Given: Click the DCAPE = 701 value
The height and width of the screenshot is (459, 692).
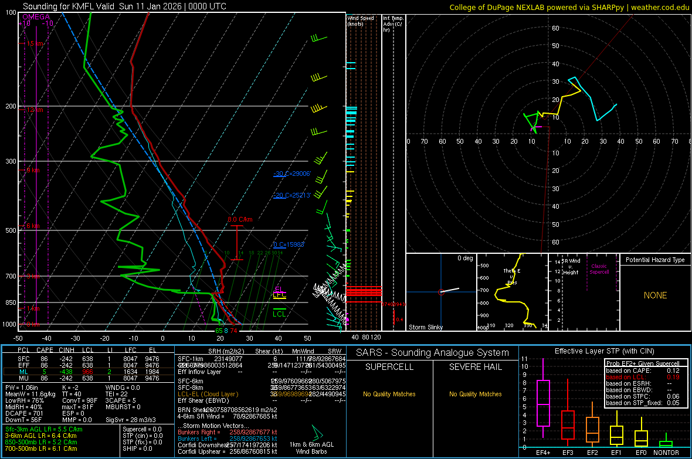Looking at the screenshot, I should click(x=24, y=413).
